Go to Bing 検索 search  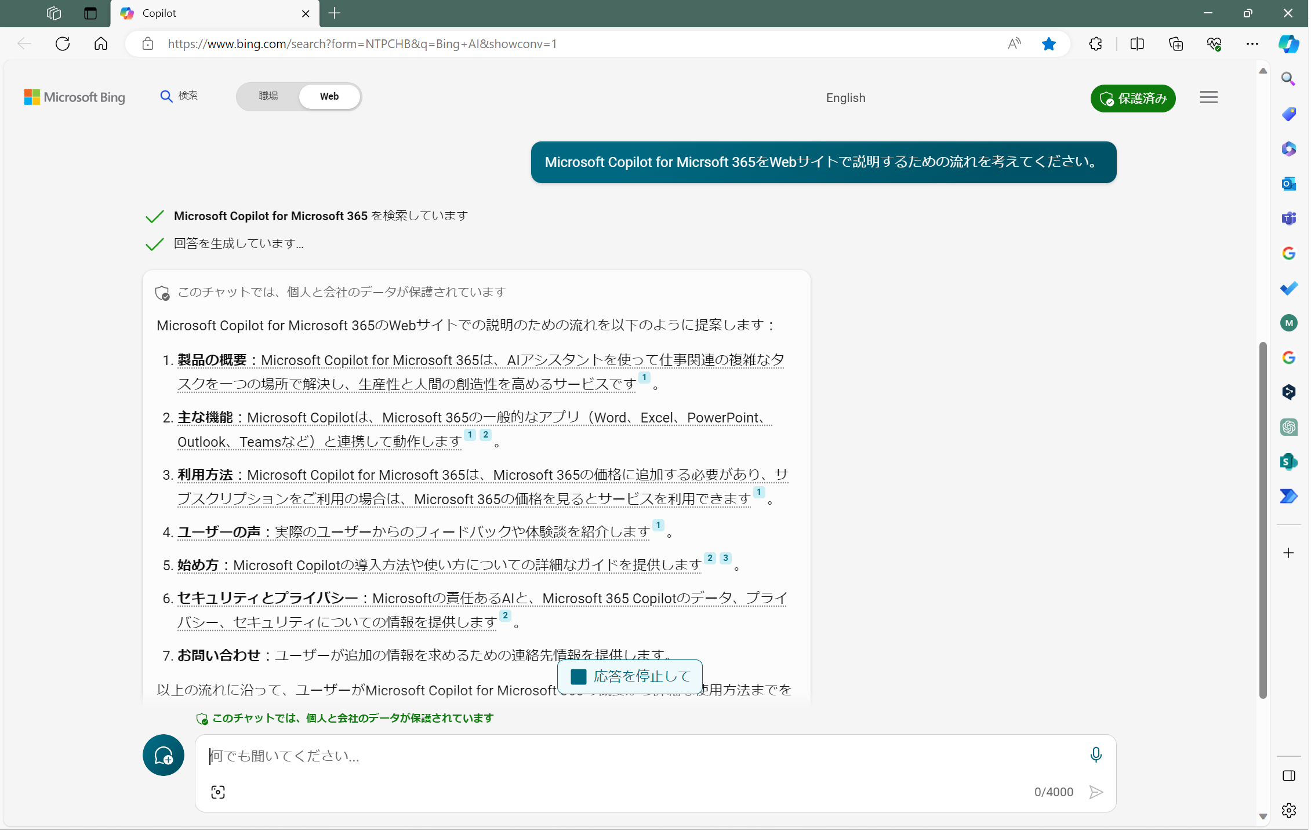click(x=179, y=96)
